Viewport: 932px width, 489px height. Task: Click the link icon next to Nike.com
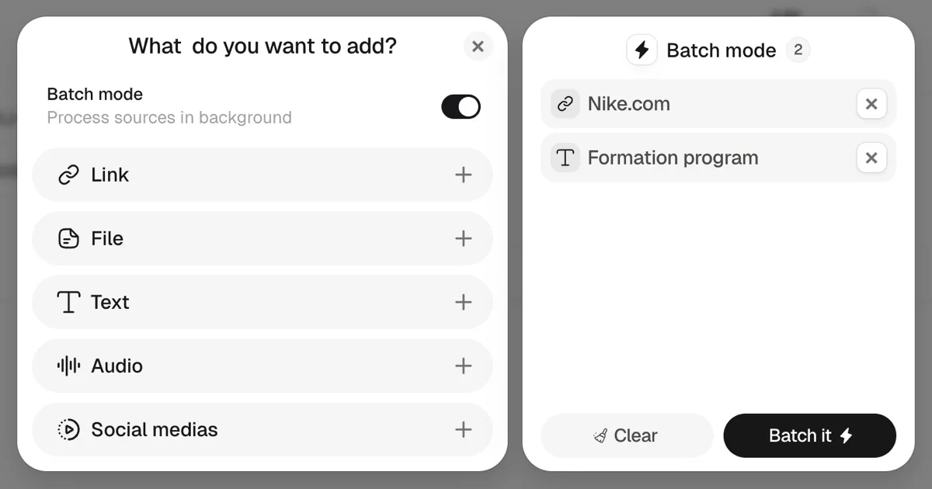[565, 103]
